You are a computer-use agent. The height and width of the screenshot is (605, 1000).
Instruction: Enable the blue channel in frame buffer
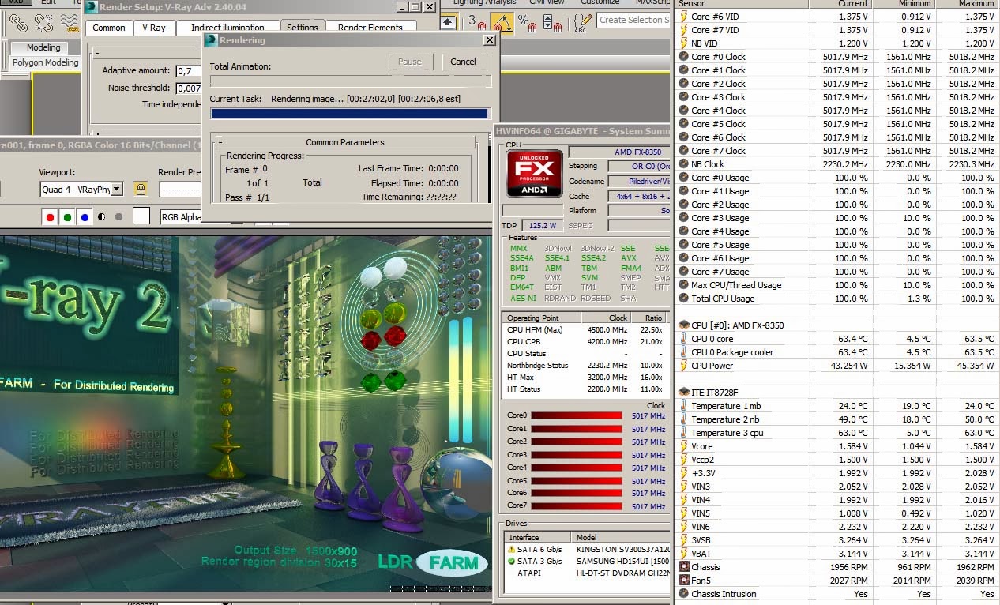[x=85, y=216]
